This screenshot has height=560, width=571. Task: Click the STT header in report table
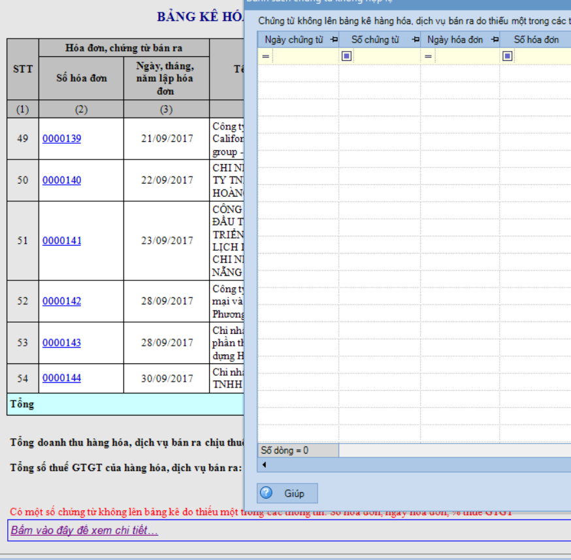coord(23,69)
